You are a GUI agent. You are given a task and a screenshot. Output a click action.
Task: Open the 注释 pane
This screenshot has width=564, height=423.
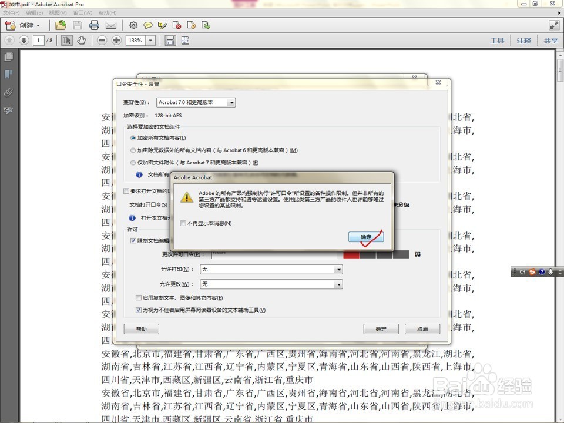[x=523, y=41]
